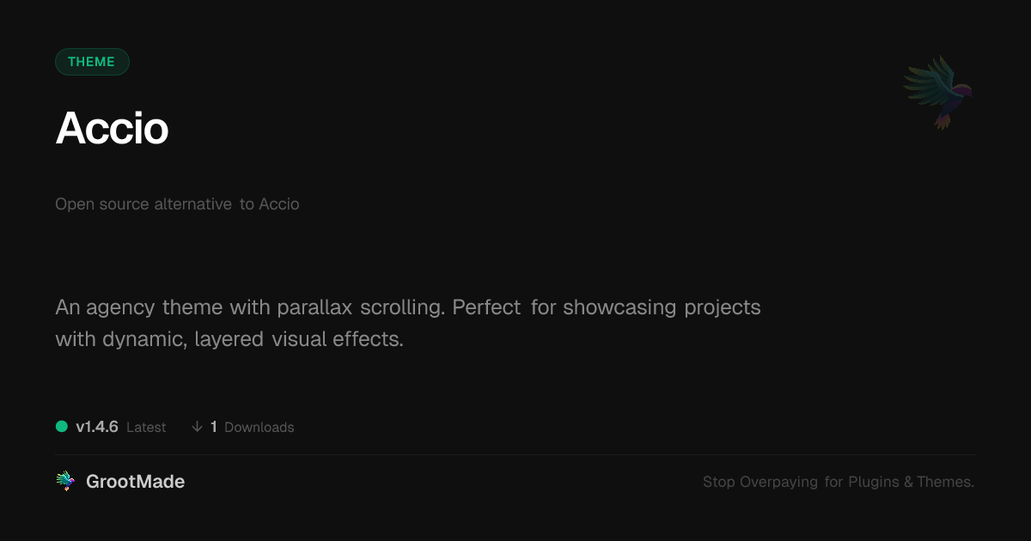Click the Latest version label
1031x541 pixels.
pos(146,428)
